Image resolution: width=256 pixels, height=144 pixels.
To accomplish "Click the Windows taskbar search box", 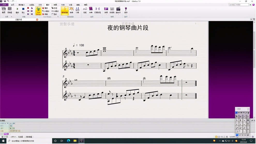I will [29, 141].
